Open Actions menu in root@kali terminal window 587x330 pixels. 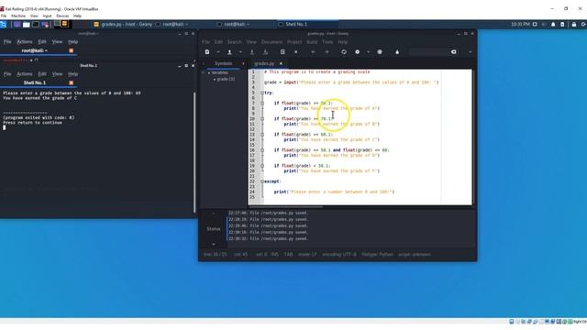tap(25, 42)
